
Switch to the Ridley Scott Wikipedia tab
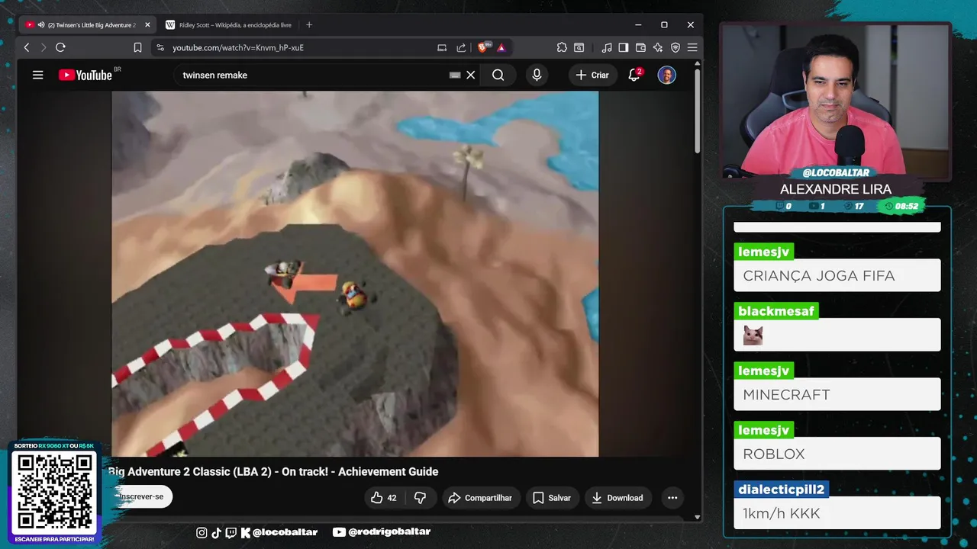(x=229, y=24)
